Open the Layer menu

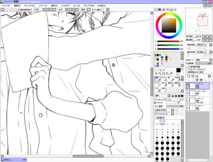(43, 6)
